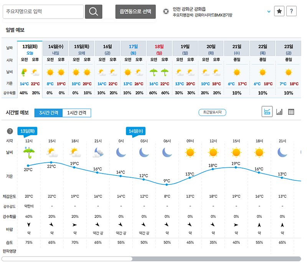
Task: Click the horizontal scrollbar under hourly forecast
Action: [151, 259]
